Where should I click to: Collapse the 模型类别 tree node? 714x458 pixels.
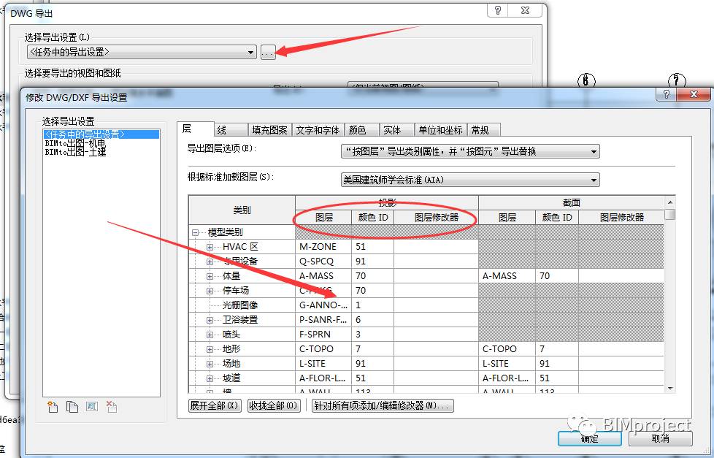point(196,232)
